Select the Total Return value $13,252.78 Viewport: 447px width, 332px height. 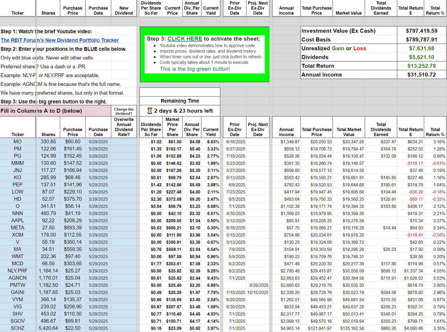pos(421,66)
